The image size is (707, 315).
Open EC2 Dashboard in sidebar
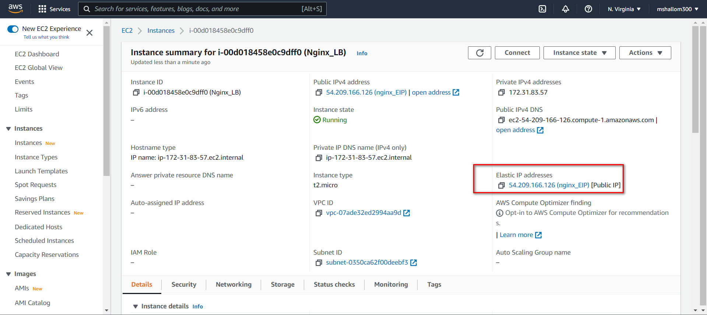point(37,54)
